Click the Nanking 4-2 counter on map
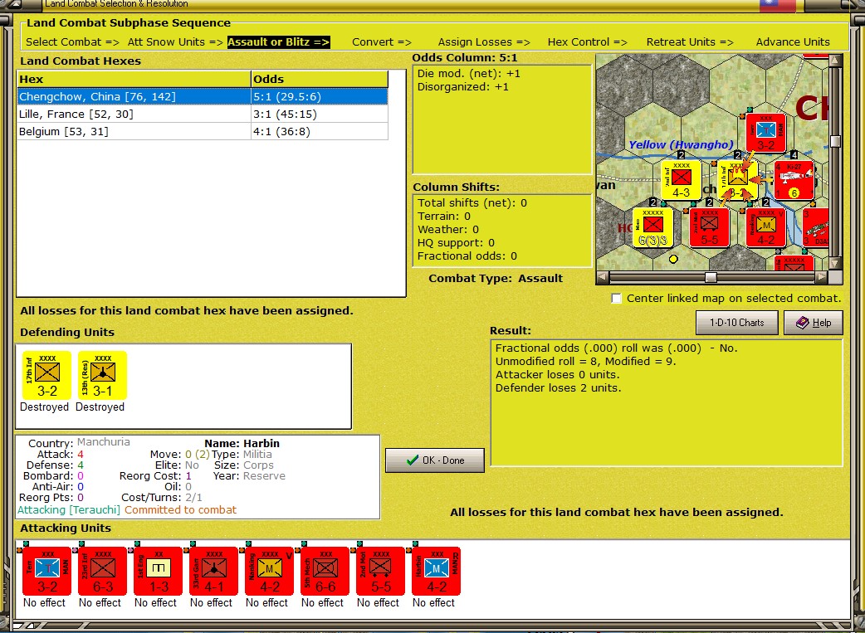Image resolution: width=865 pixels, height=633 pixels. click(x=766, y=227)
